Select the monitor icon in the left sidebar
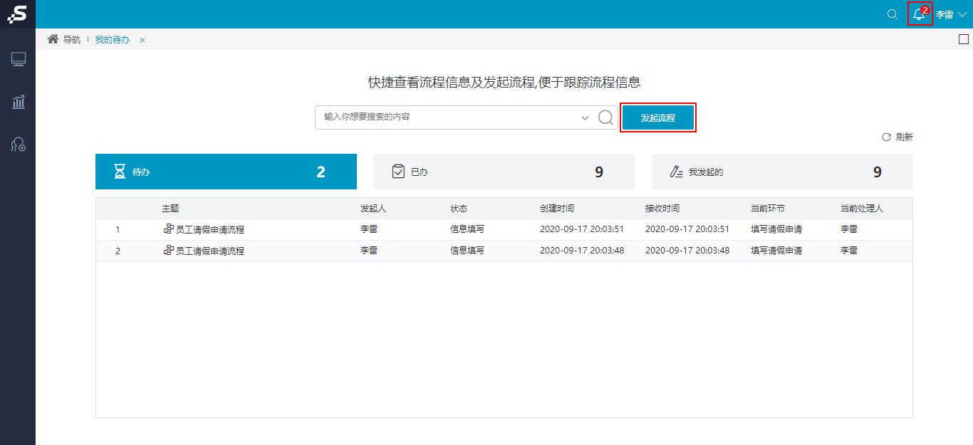 (x=18, y=58)
